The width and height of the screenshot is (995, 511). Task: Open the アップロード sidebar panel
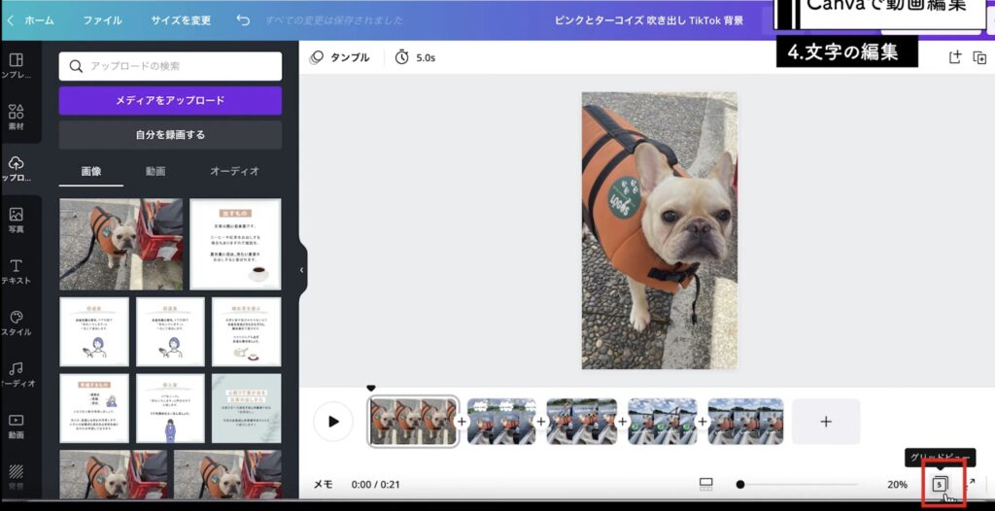pos(17,169)
